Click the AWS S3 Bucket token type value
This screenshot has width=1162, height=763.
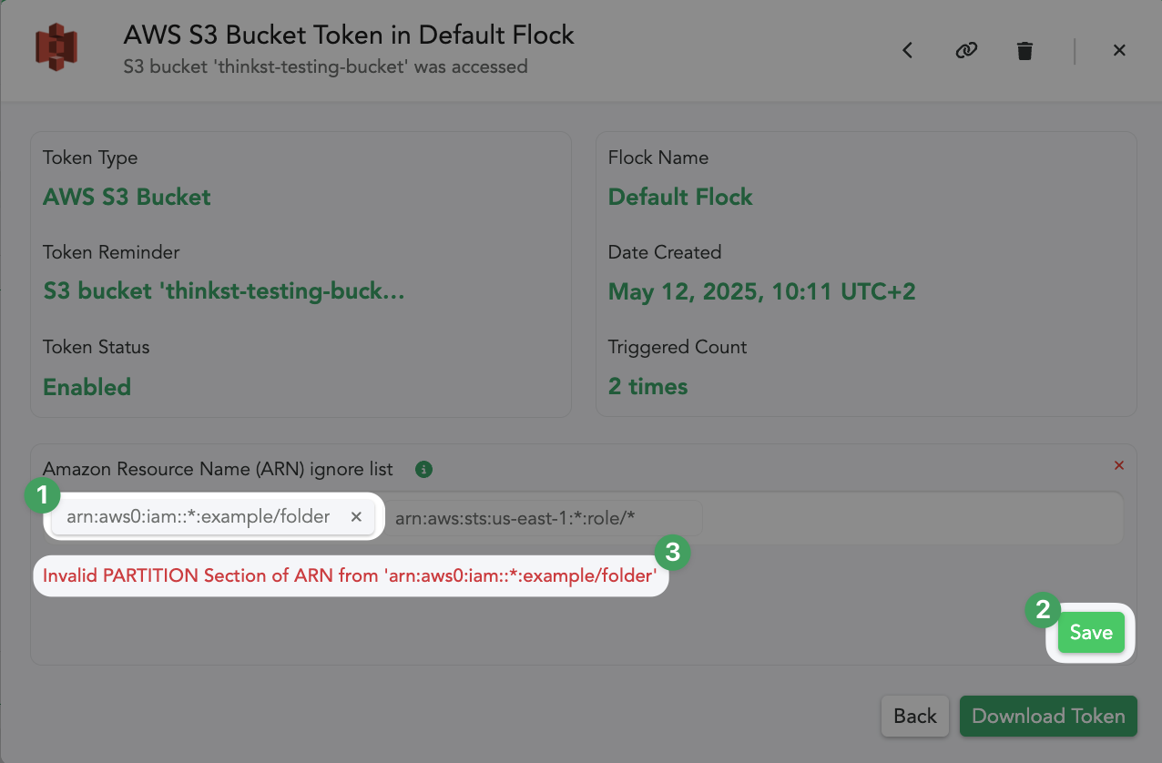127,198
